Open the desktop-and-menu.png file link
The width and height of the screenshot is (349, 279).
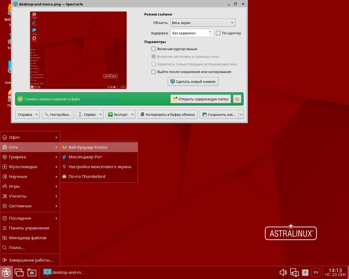[100, 99]
